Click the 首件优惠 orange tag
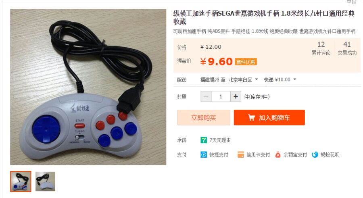The width and height of the screenshot is (363, 198). click(246, 62)
